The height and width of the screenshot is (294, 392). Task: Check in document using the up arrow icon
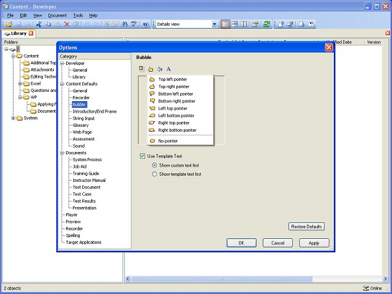pyautogui.click(x=281, y=24)
